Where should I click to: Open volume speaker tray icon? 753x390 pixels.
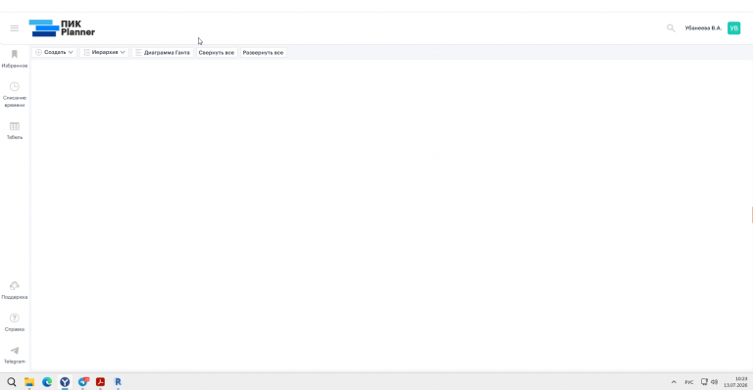[x=714, y=382]
